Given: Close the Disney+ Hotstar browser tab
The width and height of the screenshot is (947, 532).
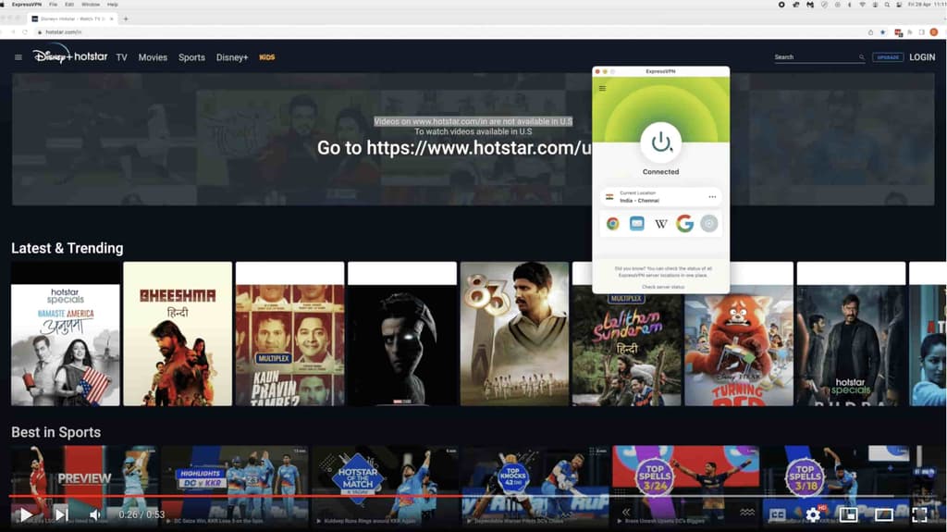Looking at the screenshot, I should 112,19.
